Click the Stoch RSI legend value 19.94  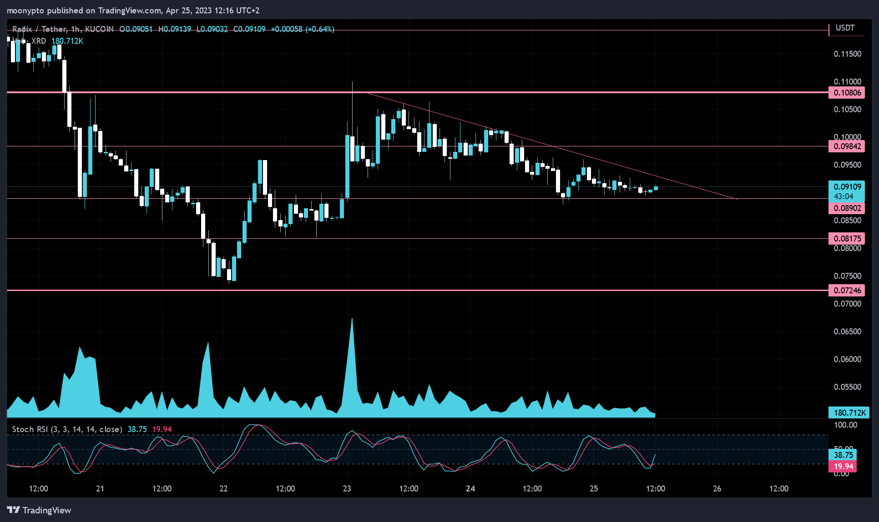click(x=162, y=429)
